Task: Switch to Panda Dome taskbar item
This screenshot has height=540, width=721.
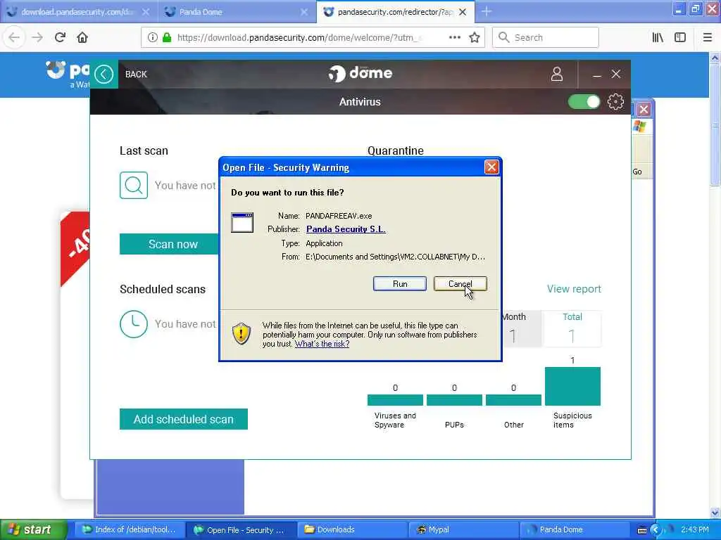Action: pos(575,529)
